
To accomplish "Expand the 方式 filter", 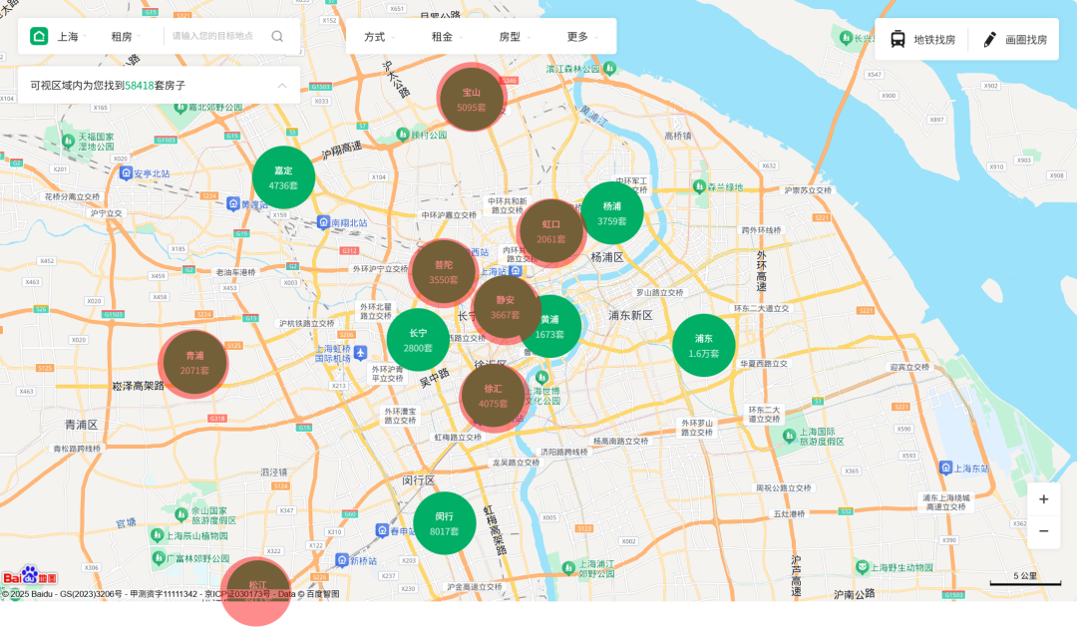I will point(379,37).
